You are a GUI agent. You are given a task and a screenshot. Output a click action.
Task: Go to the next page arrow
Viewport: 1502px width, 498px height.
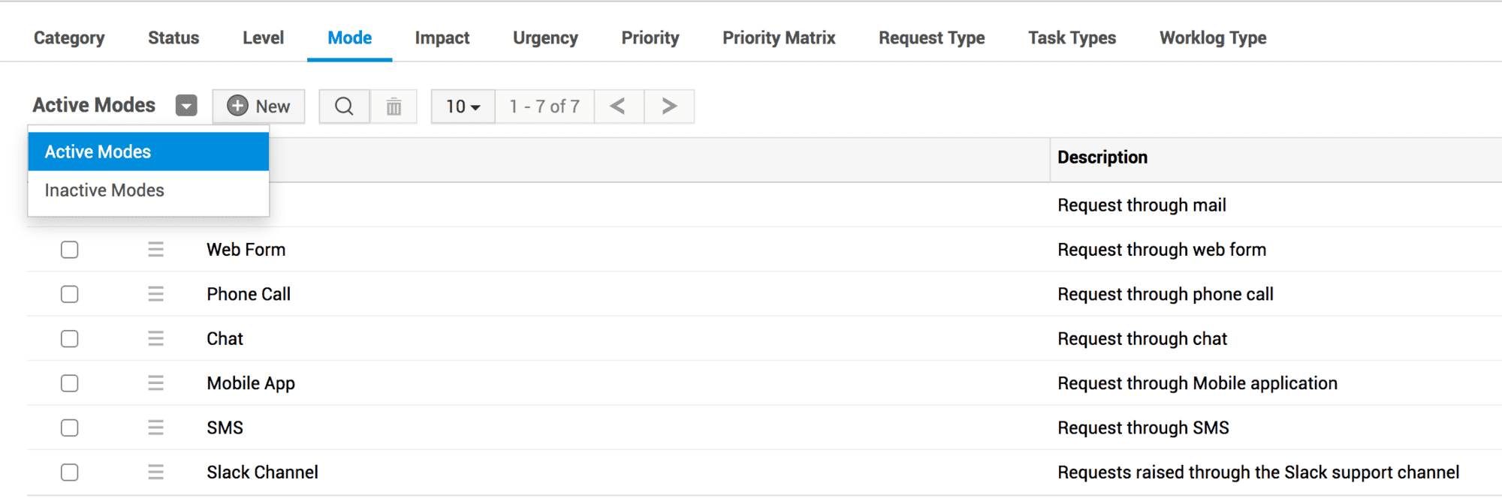point(669,106)
